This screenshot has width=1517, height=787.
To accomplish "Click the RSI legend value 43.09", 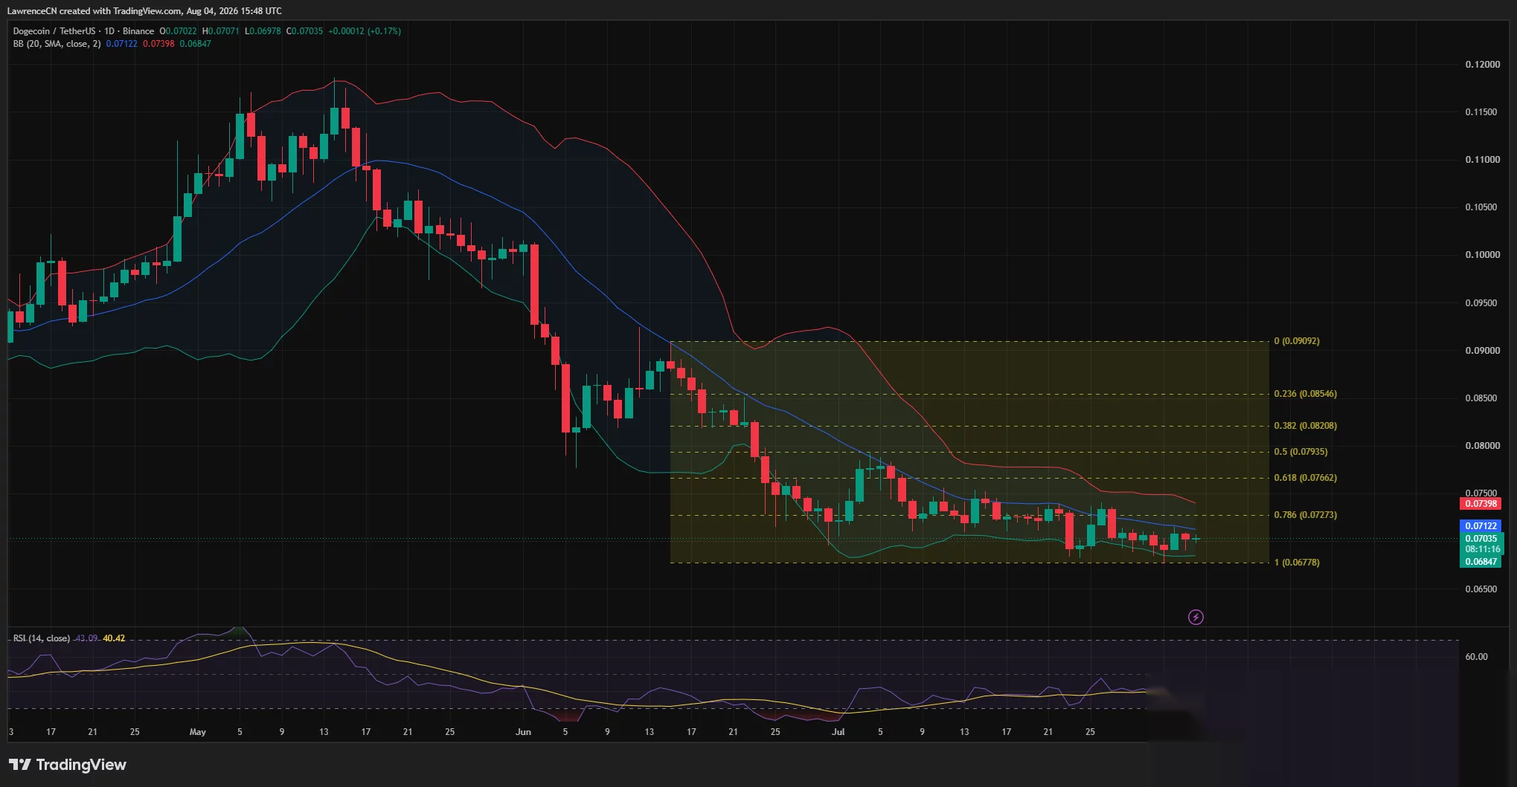I will click(x=86, y=638).
